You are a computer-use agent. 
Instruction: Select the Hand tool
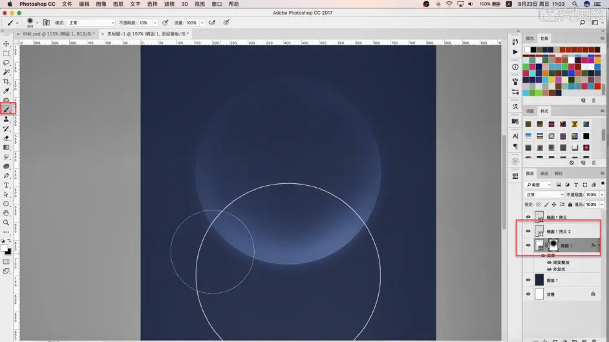click(6, 213)
